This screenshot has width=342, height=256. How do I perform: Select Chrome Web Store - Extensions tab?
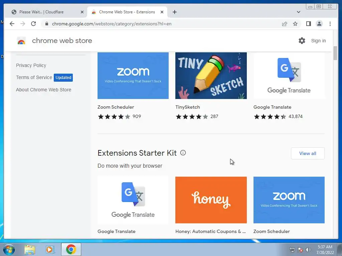[x=127, y=12]
